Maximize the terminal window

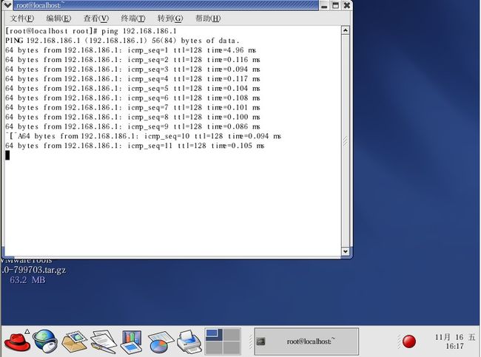336,5
